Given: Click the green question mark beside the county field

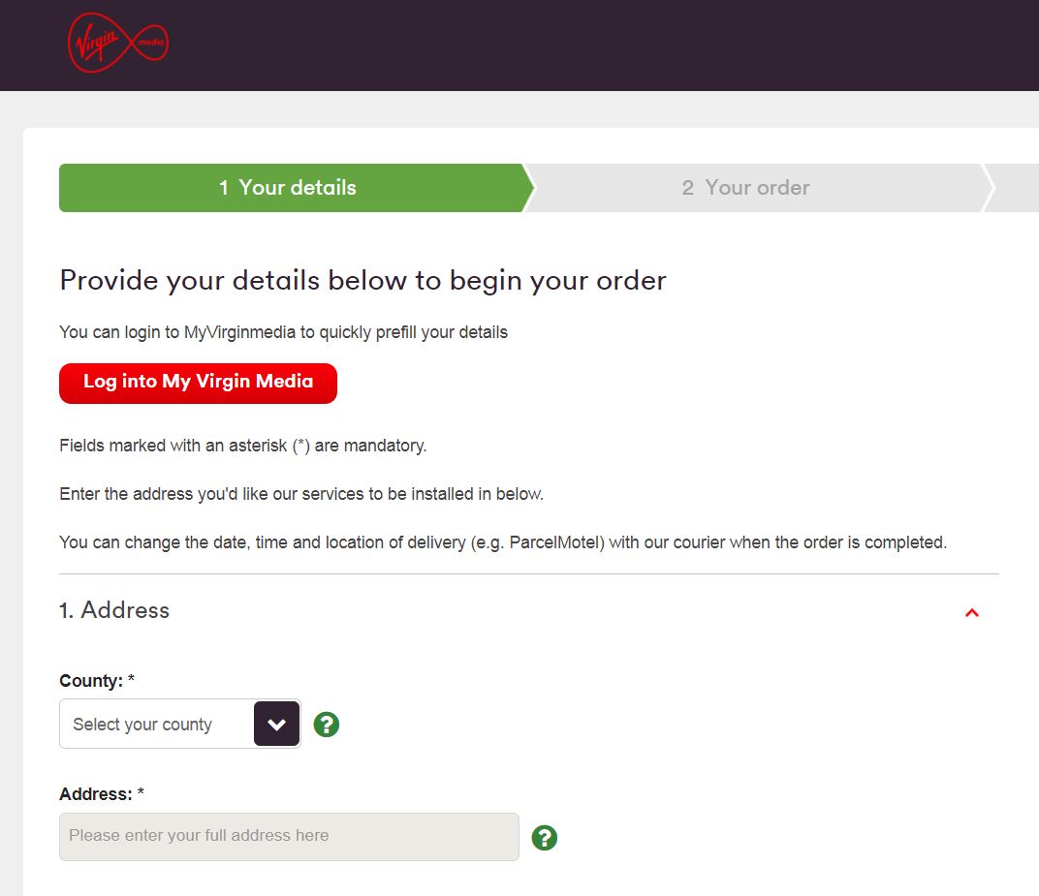Looking at the screenshot, I should click(x=326, y=724).
